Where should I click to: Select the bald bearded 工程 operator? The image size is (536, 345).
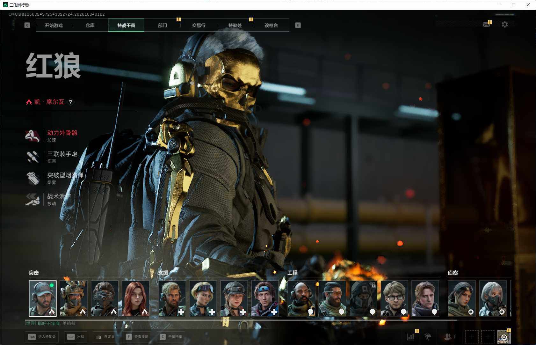[301, 298]
